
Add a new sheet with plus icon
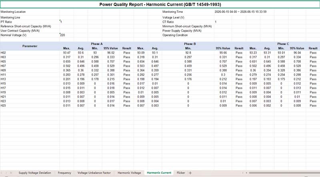point(190,173)
